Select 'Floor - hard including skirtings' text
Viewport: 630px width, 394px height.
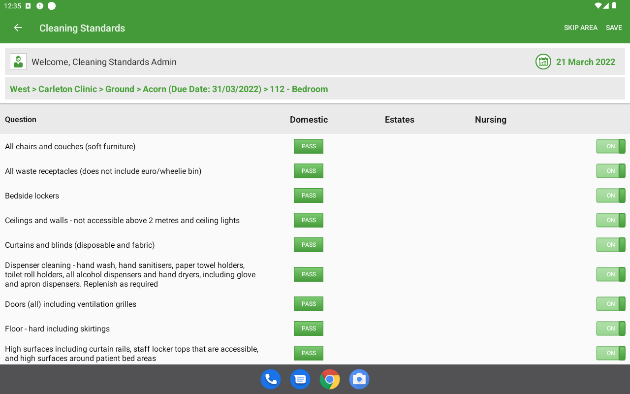57,328
